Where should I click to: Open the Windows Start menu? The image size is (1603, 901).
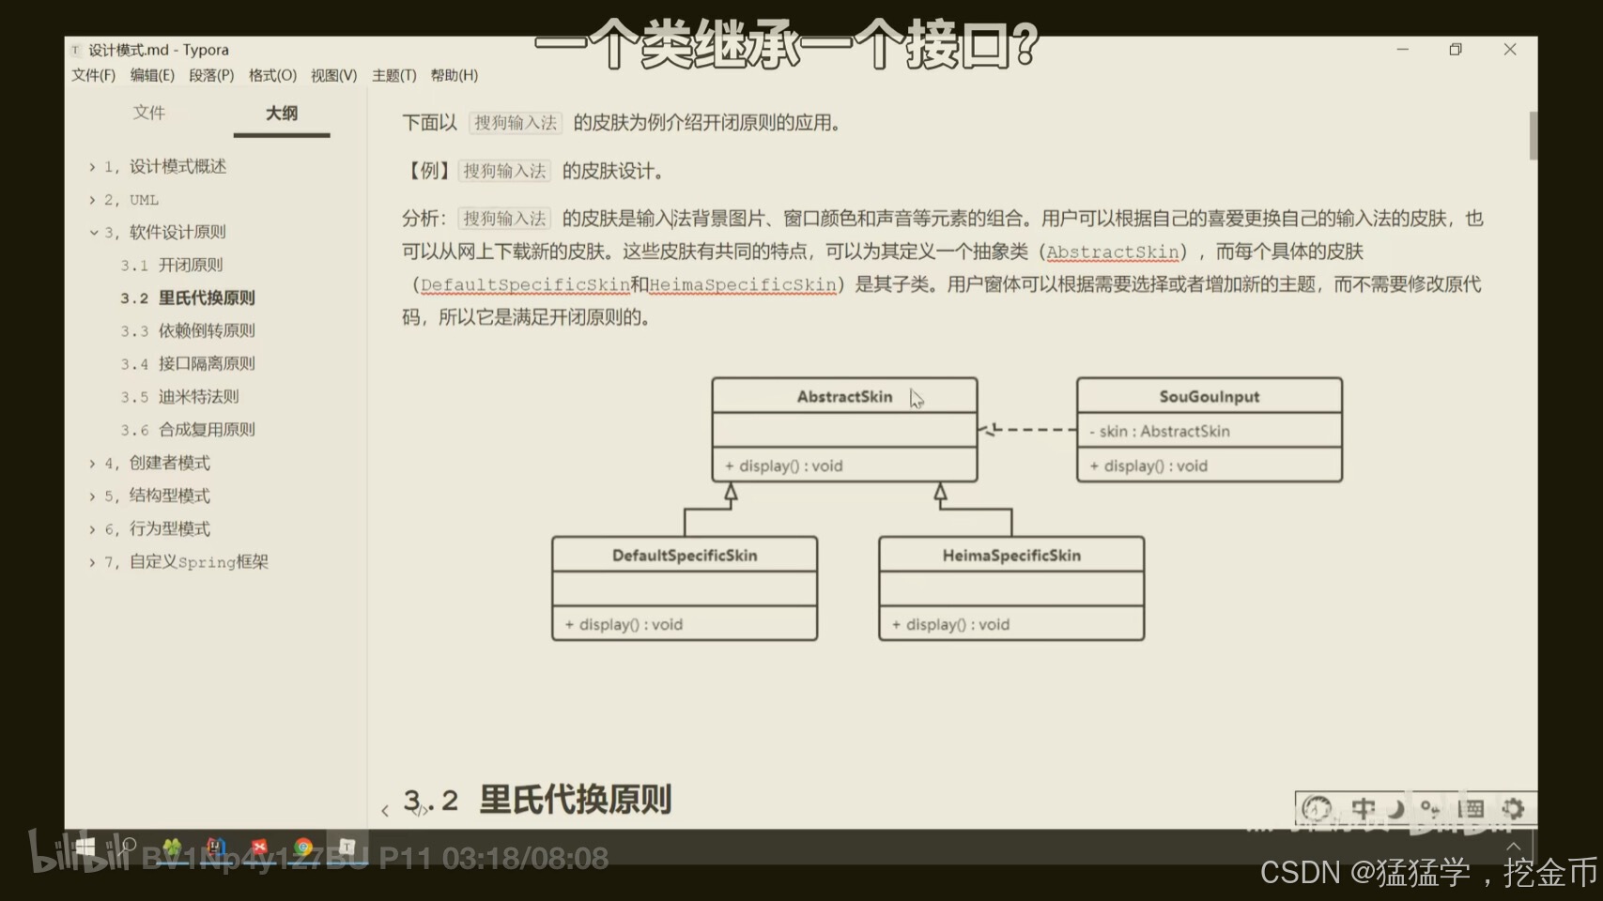[x=85, y=848]
